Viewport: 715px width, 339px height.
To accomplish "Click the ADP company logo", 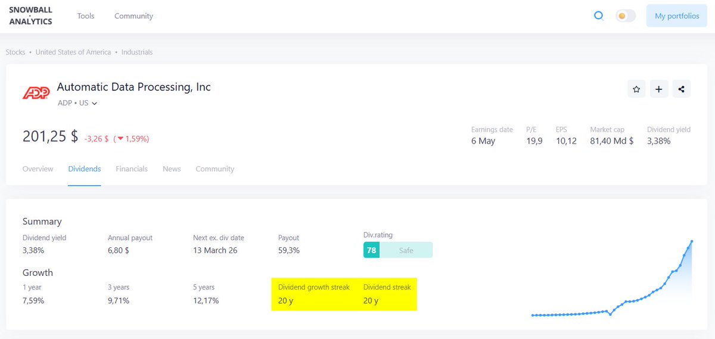I will click(x=37, y=93).
